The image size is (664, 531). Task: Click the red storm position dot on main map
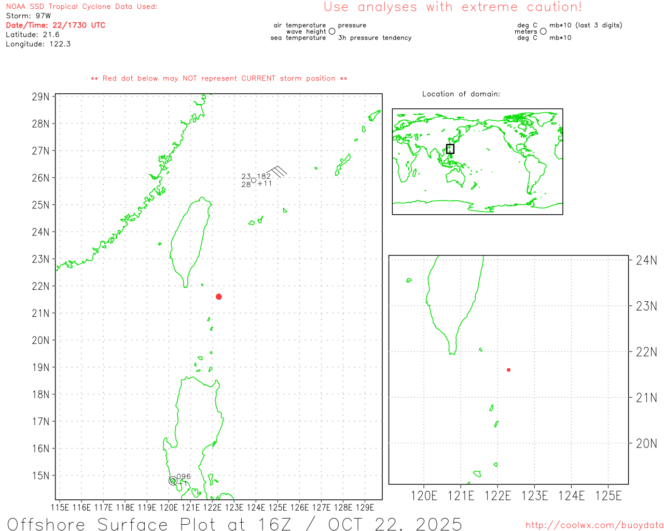(x=218, y=297)
